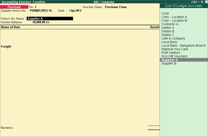
Task: Click the voucher Date field
Action: click(x=75, y=11)
